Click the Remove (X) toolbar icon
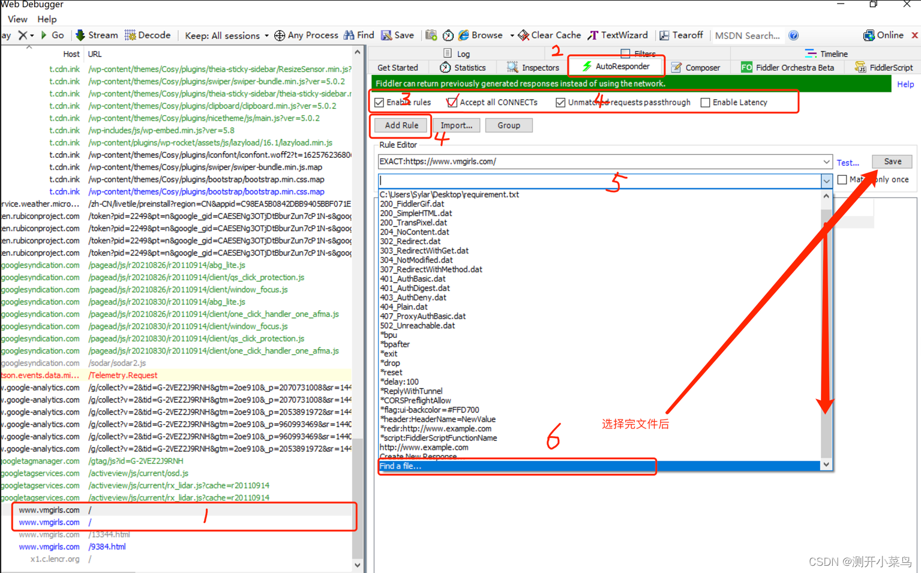921x573 pixels. (x=23, y=35)
